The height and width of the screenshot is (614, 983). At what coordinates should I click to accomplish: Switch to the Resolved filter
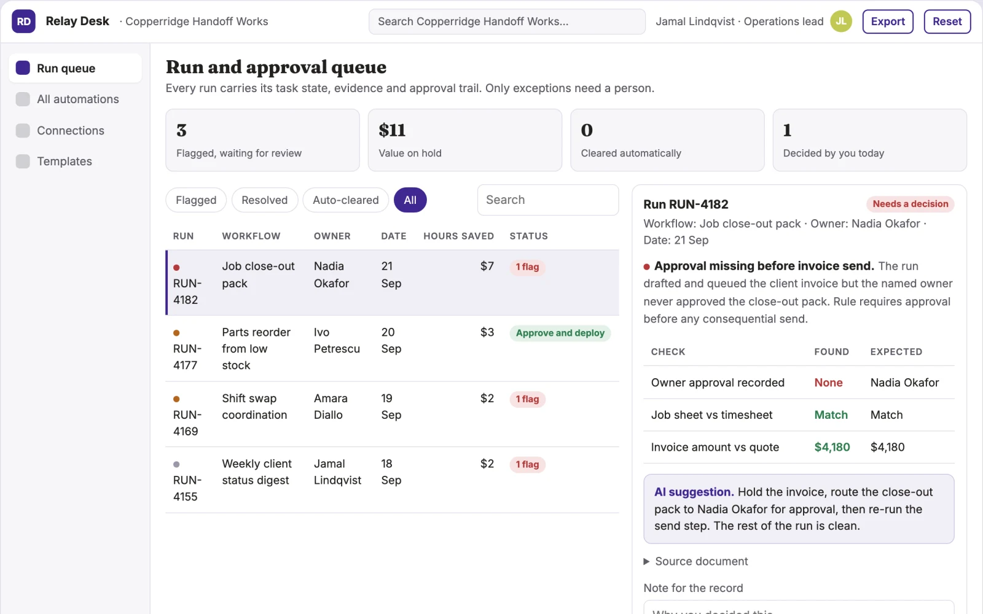[x=264, y=200]
